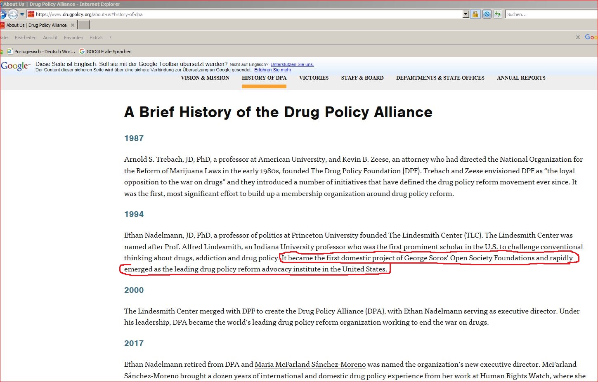Image resolution: width=598 pixels, height=382 pixels.
Task: Follow the Maria McFarland Sánchez-Moreno link
Action: click(x=310, y=365)
